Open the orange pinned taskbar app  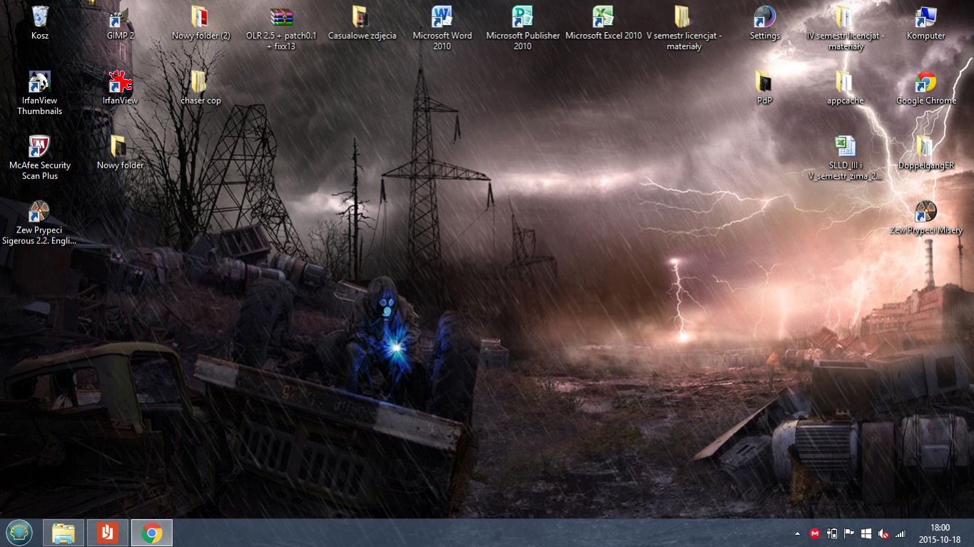pyautogui.click(x=108, y=533)
